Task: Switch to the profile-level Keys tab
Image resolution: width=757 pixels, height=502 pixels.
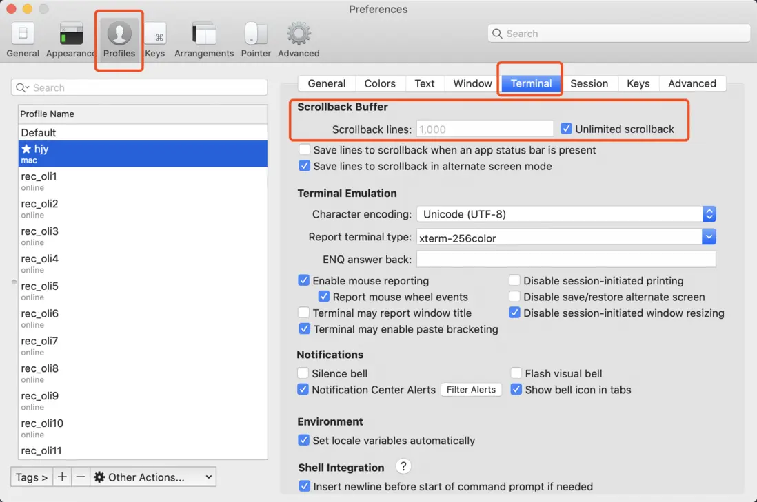Action: 638,83
